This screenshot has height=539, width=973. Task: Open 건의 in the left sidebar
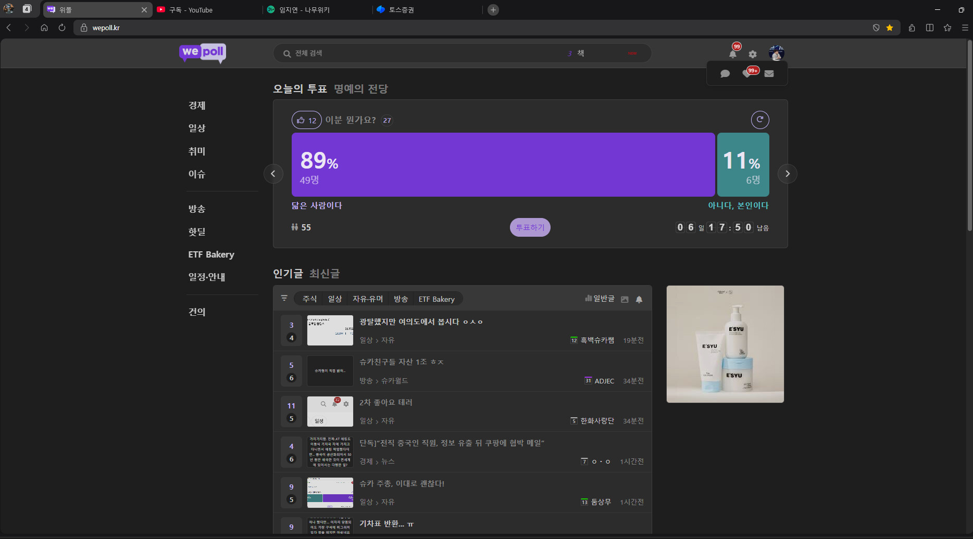point(197,312)
